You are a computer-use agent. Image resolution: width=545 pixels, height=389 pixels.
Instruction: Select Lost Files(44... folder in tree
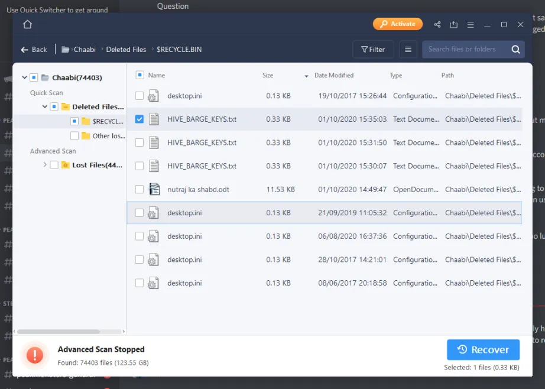click(98, 165)
